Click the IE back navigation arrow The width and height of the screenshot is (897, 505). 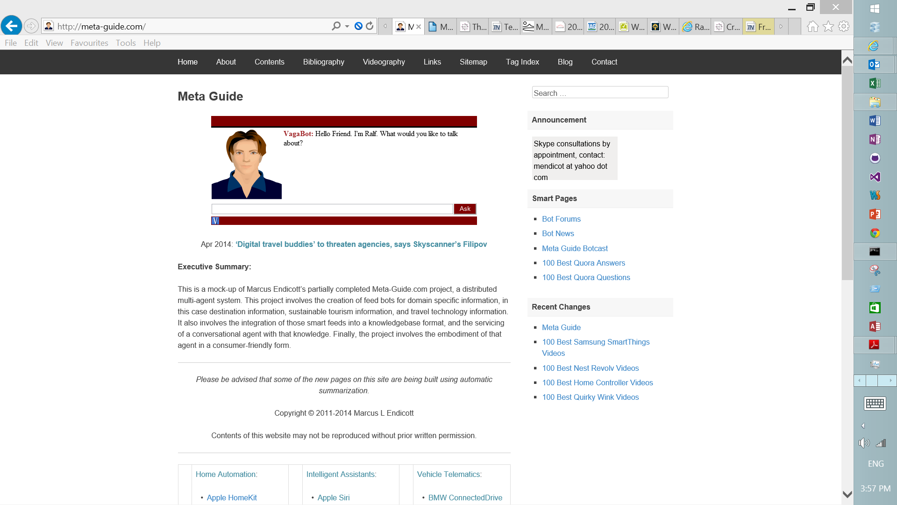click(12, 26)
